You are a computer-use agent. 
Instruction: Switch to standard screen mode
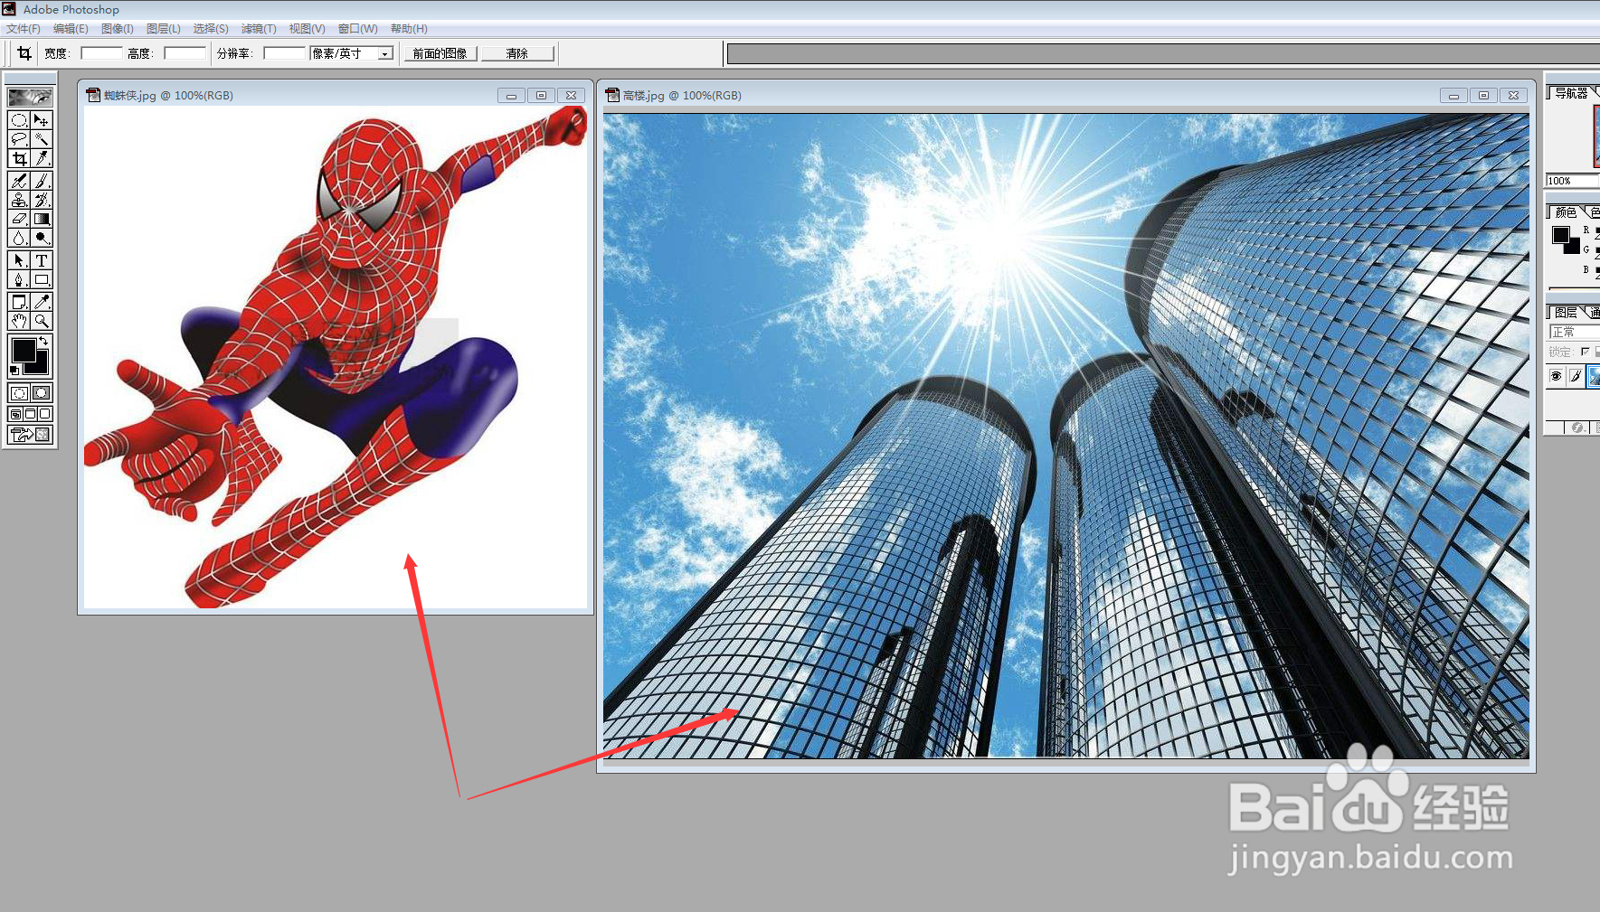point(15,414)
